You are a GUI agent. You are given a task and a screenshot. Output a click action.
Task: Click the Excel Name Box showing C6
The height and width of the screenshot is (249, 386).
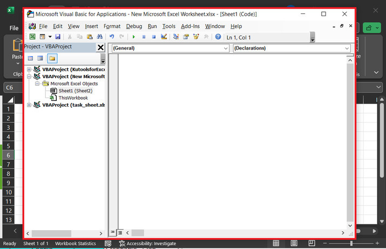13,87
